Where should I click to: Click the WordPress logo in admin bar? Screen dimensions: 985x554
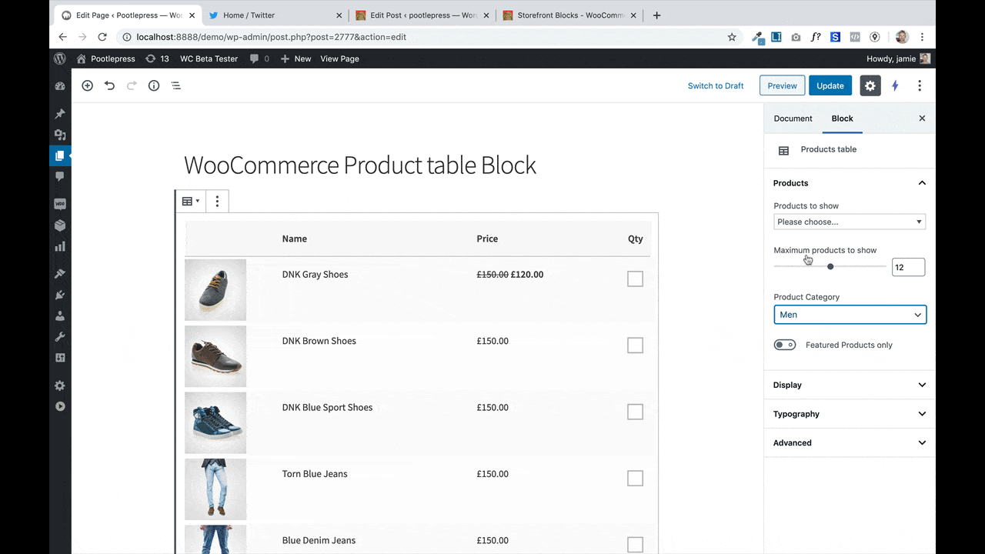(x=60, y=58)
